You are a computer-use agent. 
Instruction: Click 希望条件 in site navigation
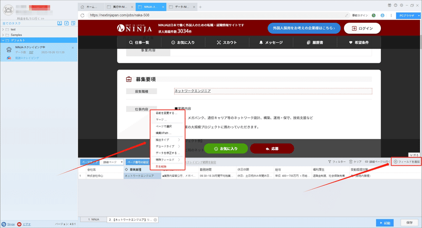click(x=359, y=43)
